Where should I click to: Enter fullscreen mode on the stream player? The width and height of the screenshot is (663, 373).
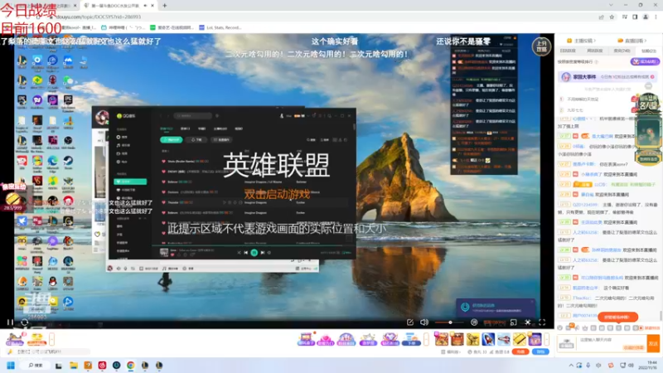[542, 322]
